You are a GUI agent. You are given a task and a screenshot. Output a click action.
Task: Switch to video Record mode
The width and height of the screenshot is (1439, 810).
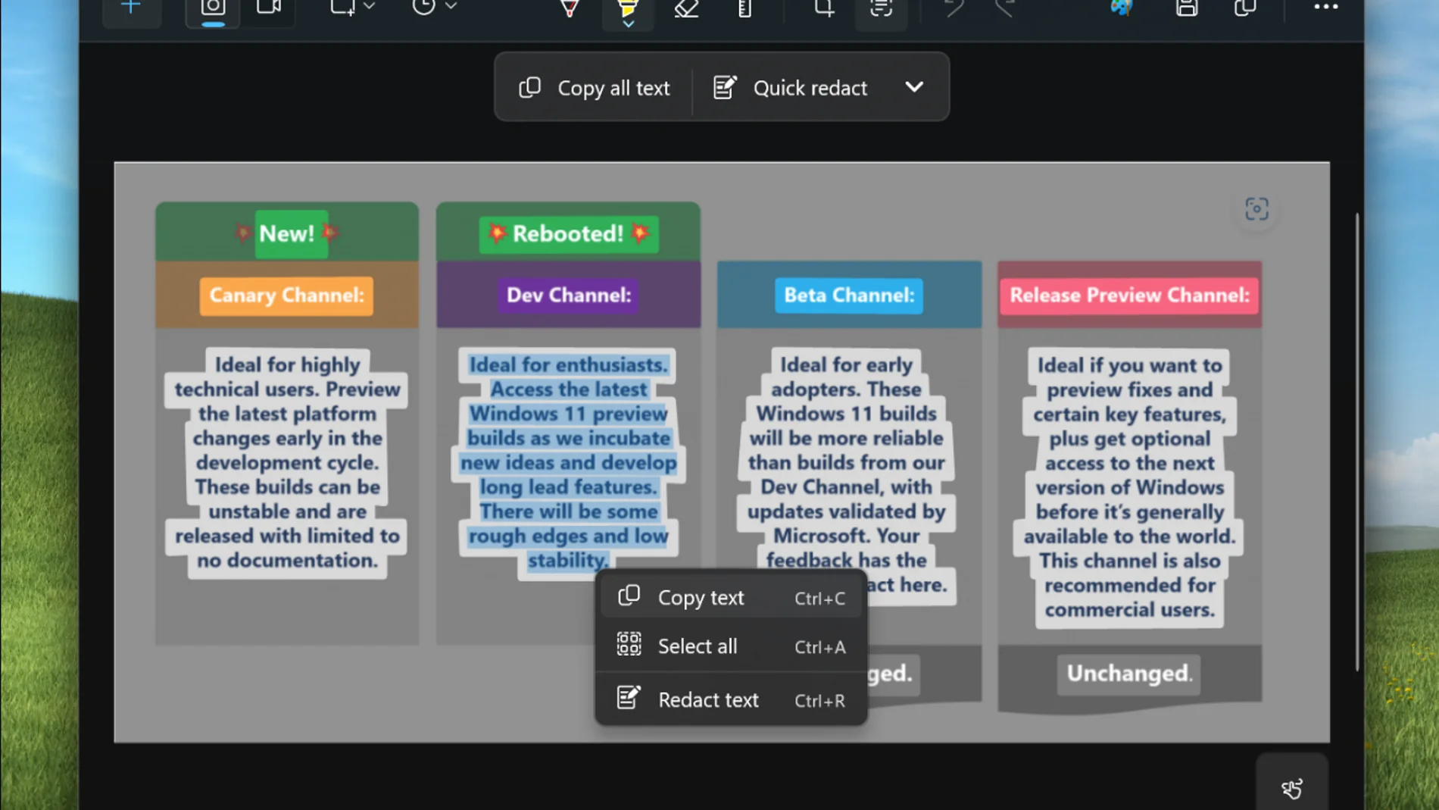point(268,8)
